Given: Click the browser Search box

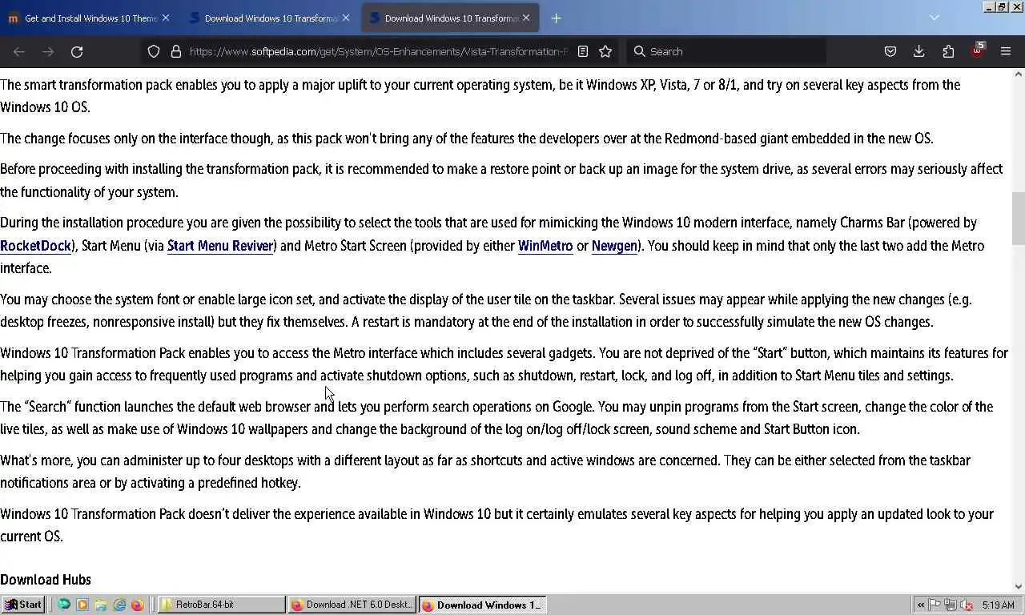Looking at the screenshot, I should 725,51.
